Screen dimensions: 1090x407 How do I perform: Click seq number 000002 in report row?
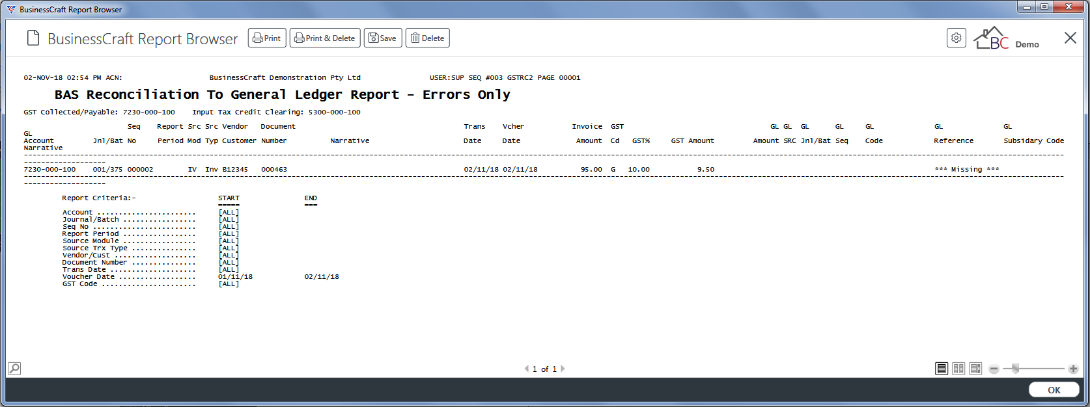tap(140, 170)
